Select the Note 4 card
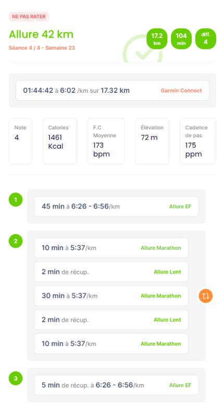224x411 pixels. [x=20, y=141]
